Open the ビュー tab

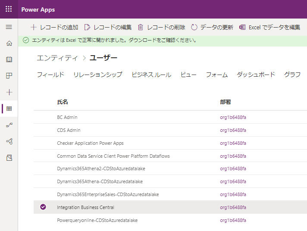[188, 75]
